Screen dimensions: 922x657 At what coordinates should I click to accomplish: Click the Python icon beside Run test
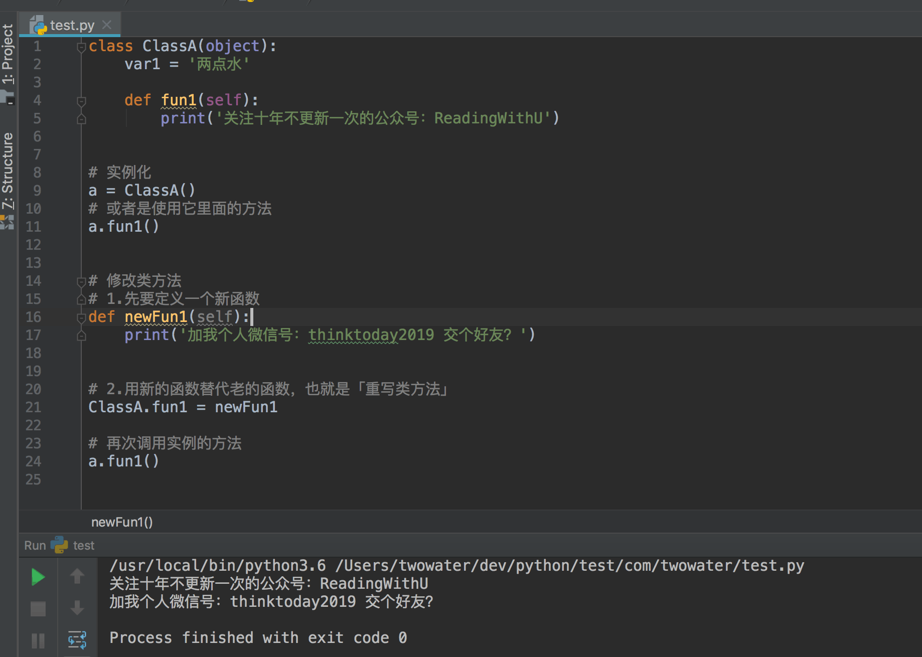[x=59, y=545]
